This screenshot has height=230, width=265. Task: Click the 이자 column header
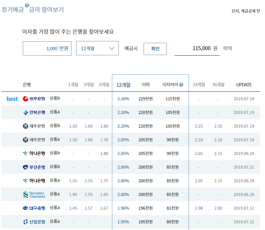[x=146, y=84]
